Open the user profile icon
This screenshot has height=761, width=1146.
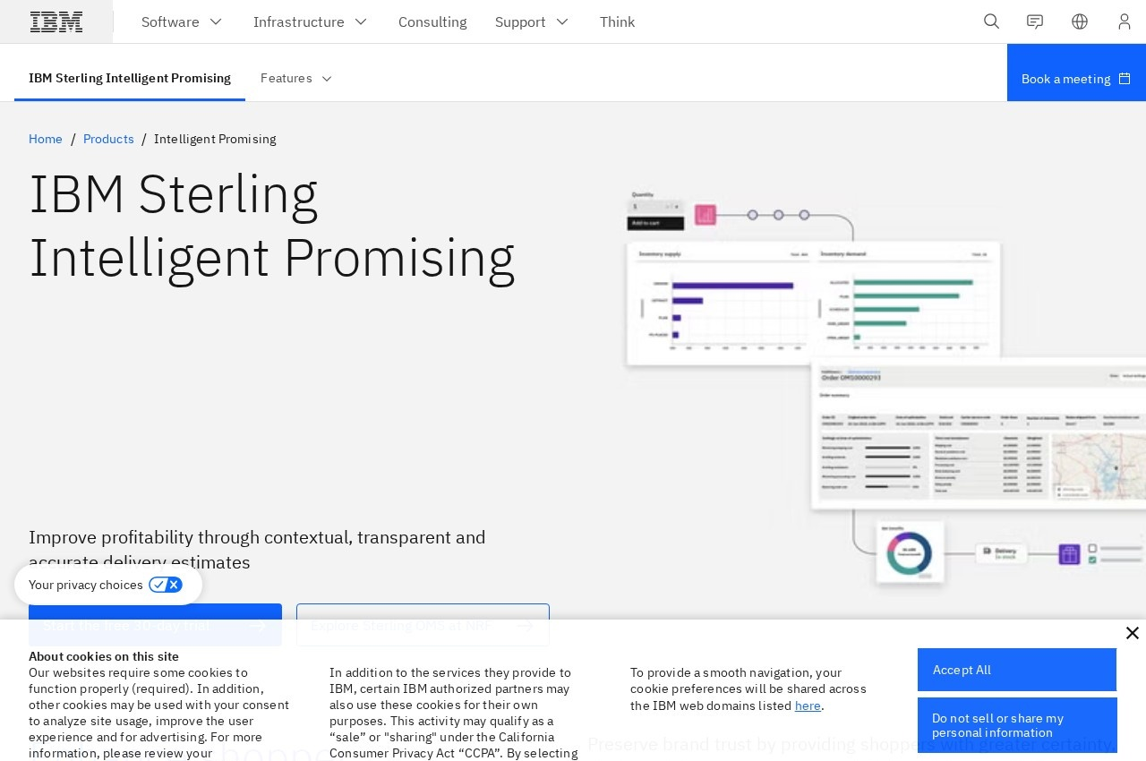[1125, 21]
